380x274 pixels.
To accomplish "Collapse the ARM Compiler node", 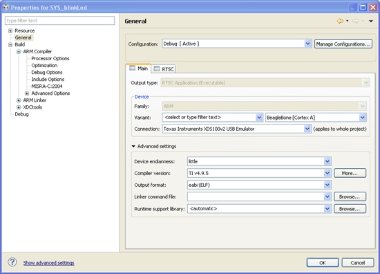I will [x=19, y=51].
